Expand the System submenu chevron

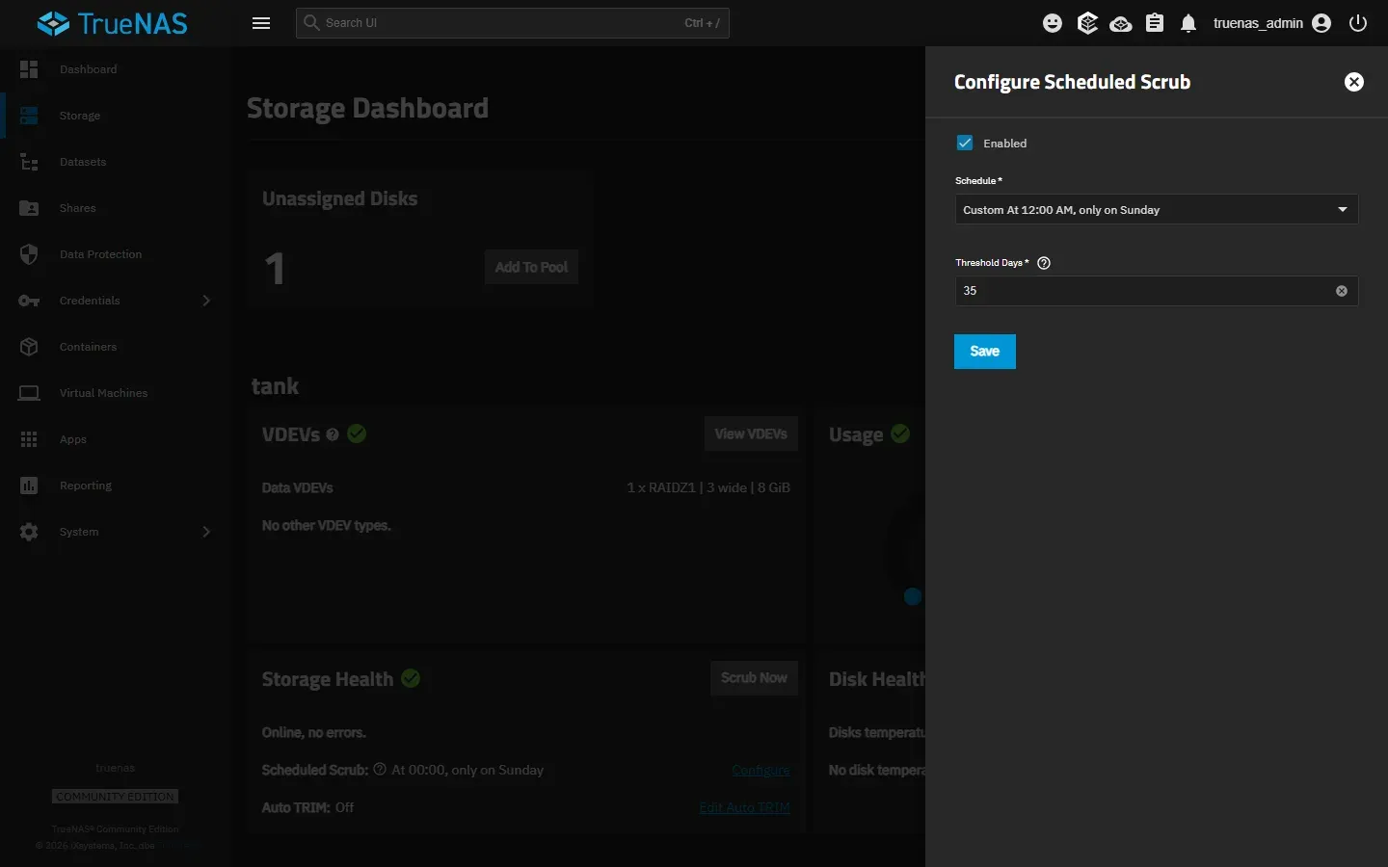pos(206,532)
